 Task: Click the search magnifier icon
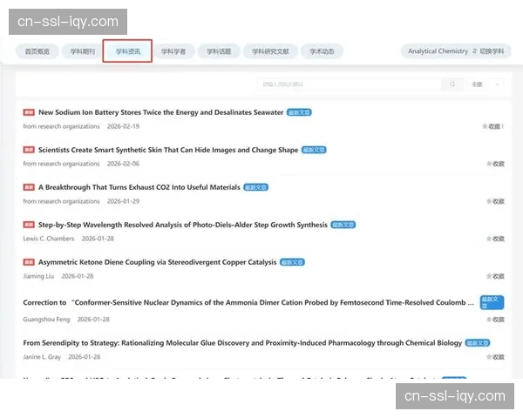[x=452, y=84]
